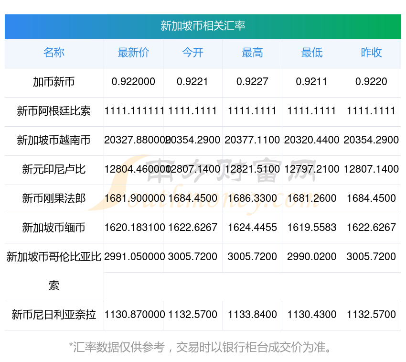Click the 最高 column header
Screen dimensions: 406x362
pos(252,53)
